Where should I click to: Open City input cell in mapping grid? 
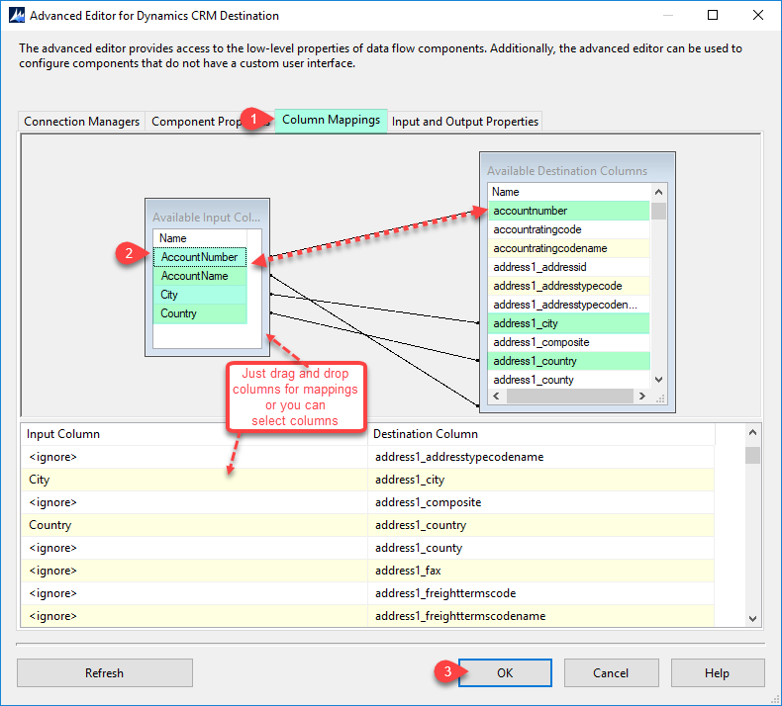click(194, 480)
